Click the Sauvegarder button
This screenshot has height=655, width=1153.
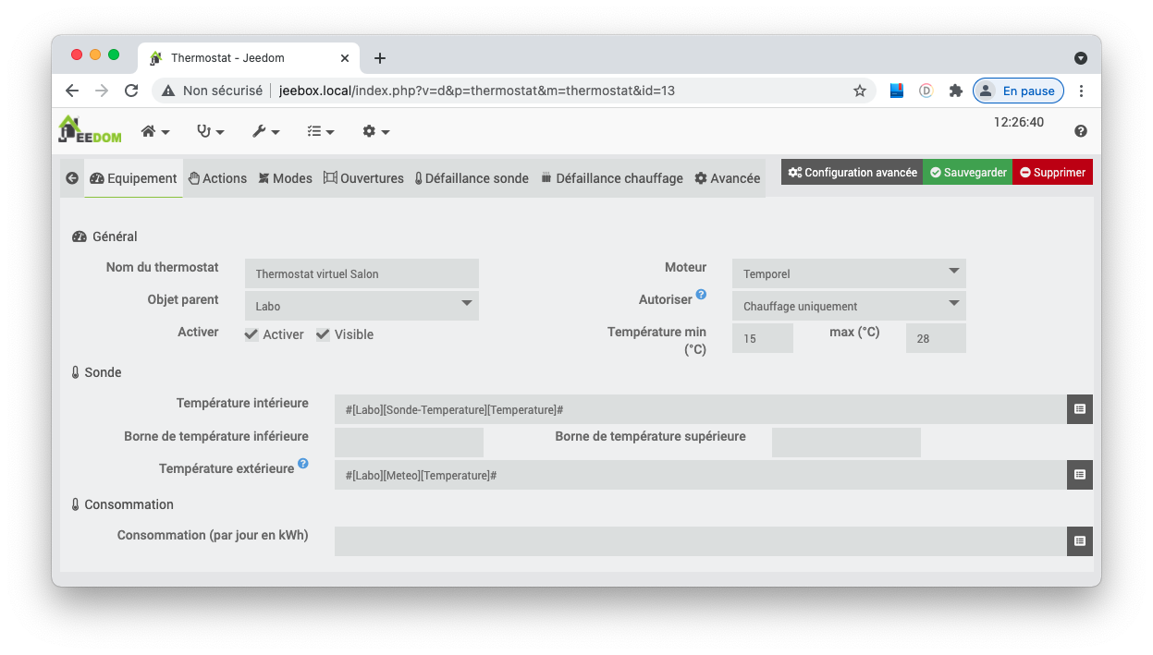(967, 173)
